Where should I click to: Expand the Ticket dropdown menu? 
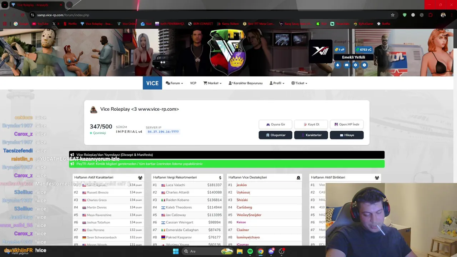(299, 83)
